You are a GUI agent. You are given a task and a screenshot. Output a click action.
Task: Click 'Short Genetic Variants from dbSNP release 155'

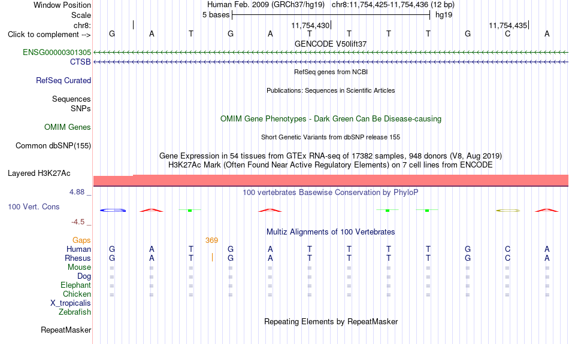pos(331,137)
